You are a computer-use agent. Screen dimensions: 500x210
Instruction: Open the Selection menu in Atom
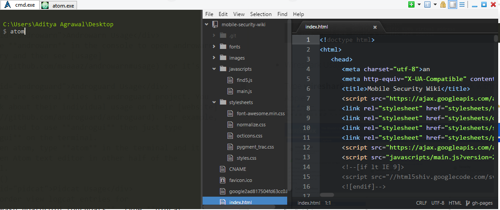click(x=260, y=14)
